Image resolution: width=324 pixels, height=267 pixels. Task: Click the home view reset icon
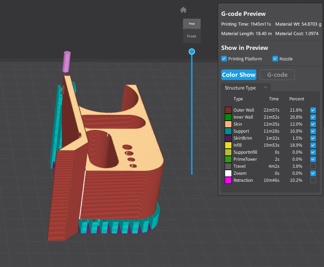coord(183,10)
